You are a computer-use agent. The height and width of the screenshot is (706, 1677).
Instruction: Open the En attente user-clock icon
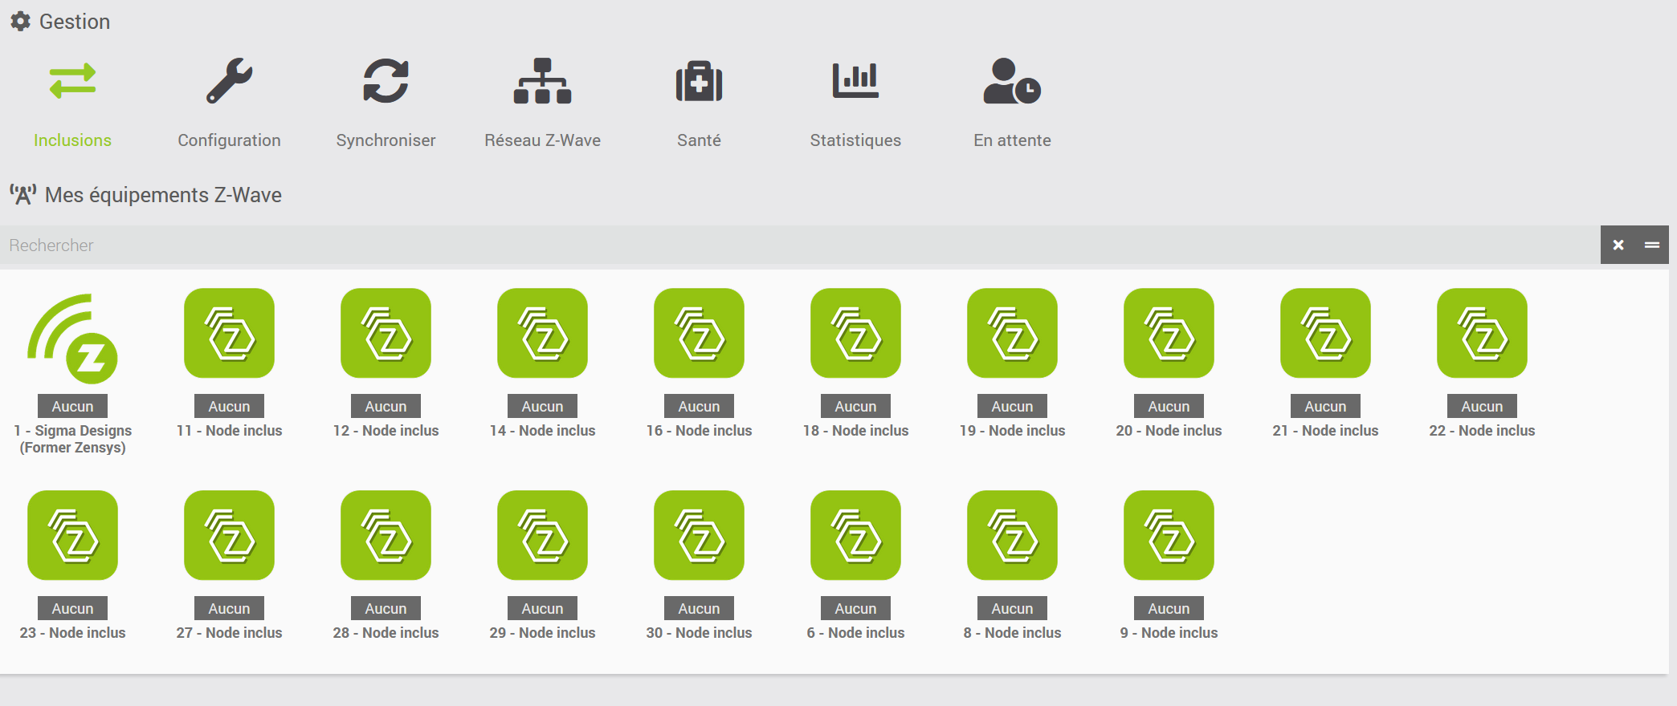[1012, 81]
